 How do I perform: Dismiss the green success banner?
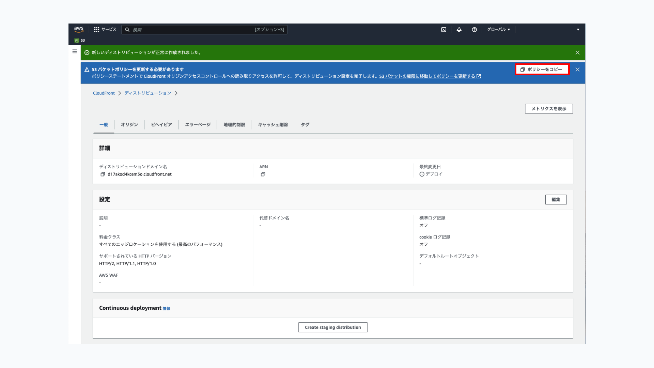(x=577, y=52)
